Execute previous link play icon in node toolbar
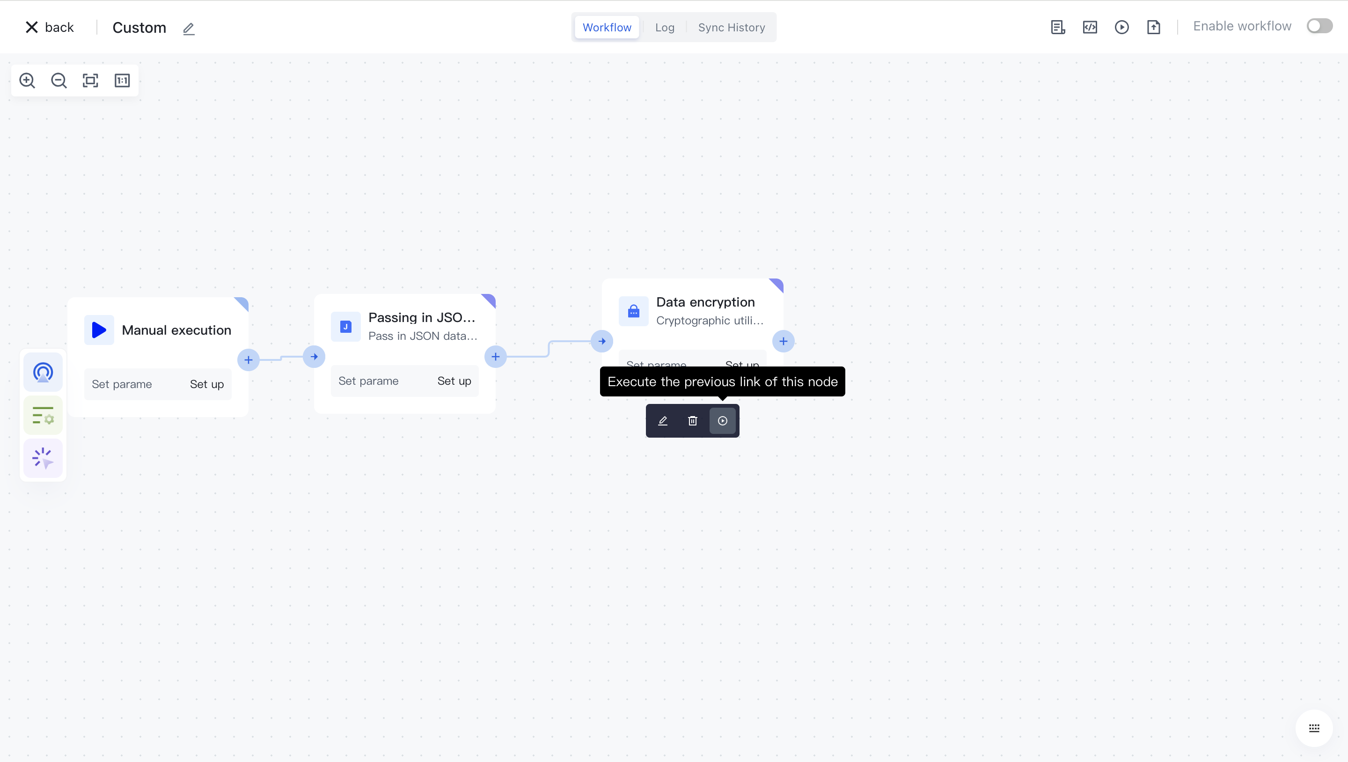The width and height of the screenshot is (1348, 762). (x=722, y=421)
